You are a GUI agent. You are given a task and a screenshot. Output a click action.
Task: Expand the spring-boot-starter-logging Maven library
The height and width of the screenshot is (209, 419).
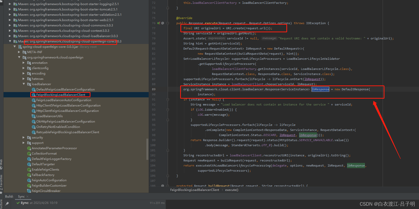click(x=10, y=4)
